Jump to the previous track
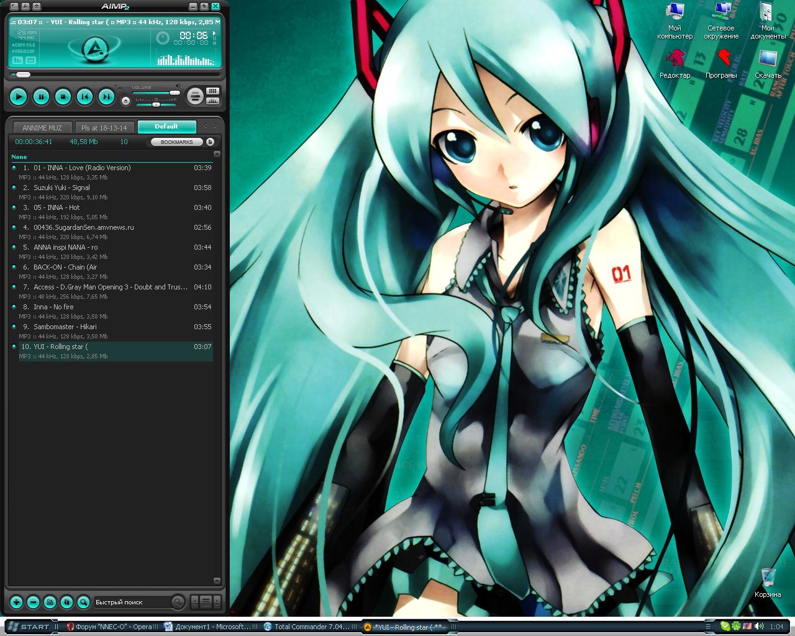Image resolution: width=795 pixels, height=636 pixels. pos(84,96)
